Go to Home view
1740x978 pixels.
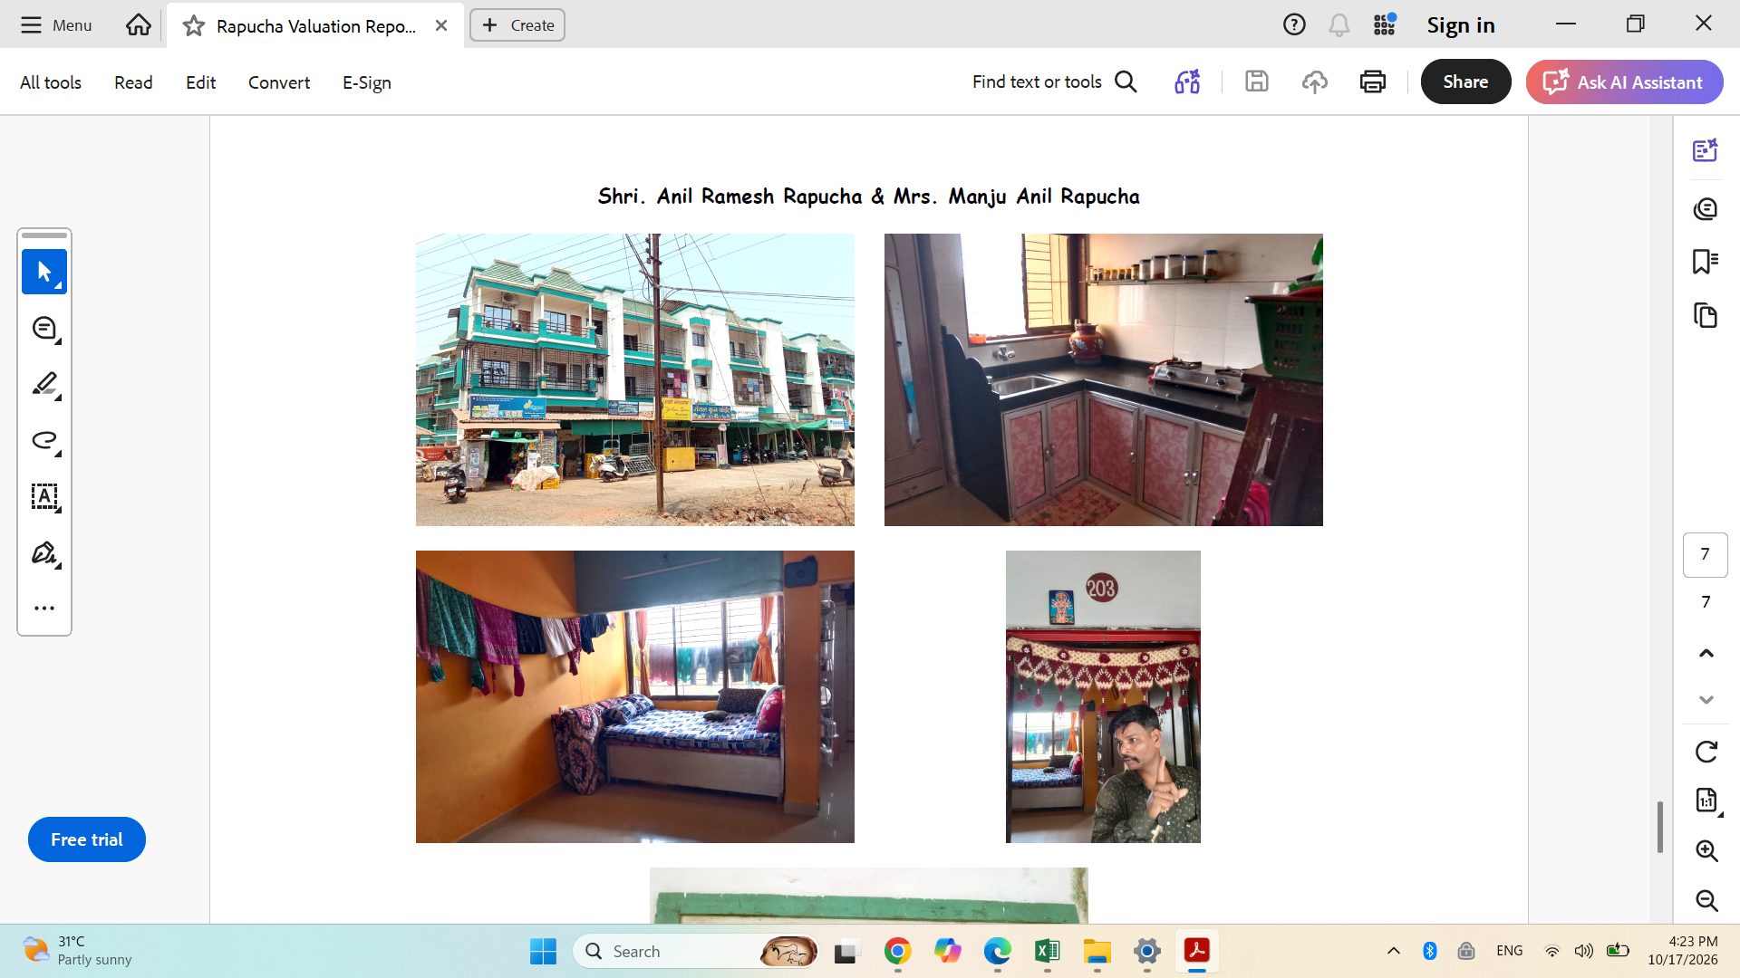click(x=139, y=25)
